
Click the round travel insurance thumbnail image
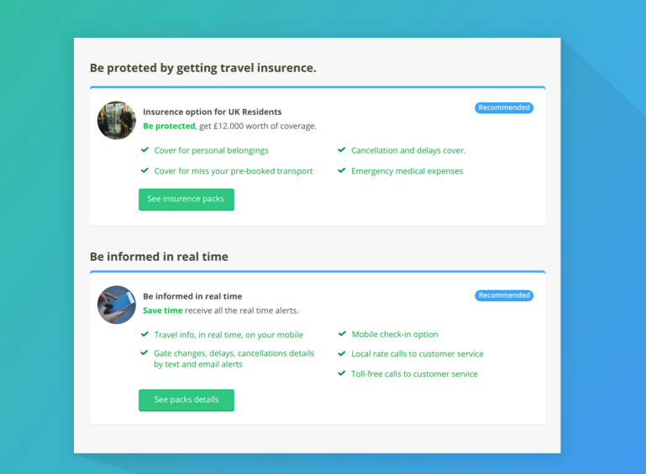click(x=117, y=120)
